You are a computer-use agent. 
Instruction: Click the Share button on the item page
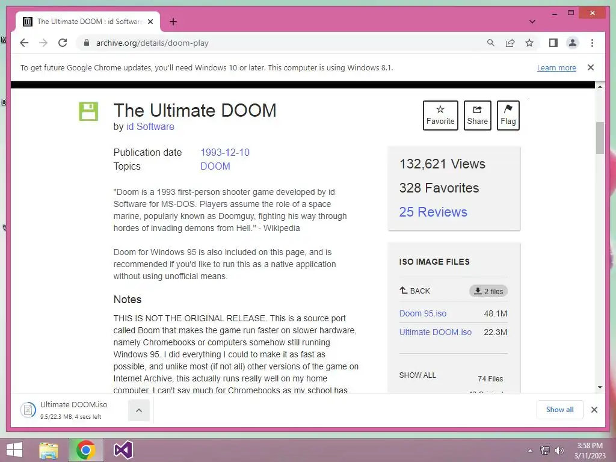[x=477, y=115]
